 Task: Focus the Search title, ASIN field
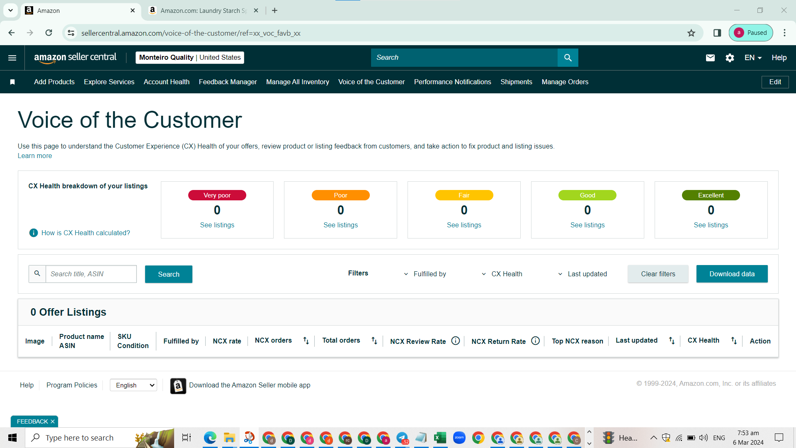click(91, 274)
